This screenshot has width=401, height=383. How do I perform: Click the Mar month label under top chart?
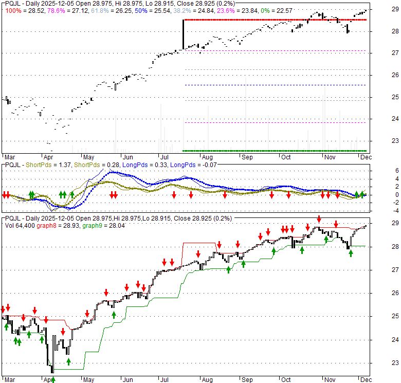(10, 157)
